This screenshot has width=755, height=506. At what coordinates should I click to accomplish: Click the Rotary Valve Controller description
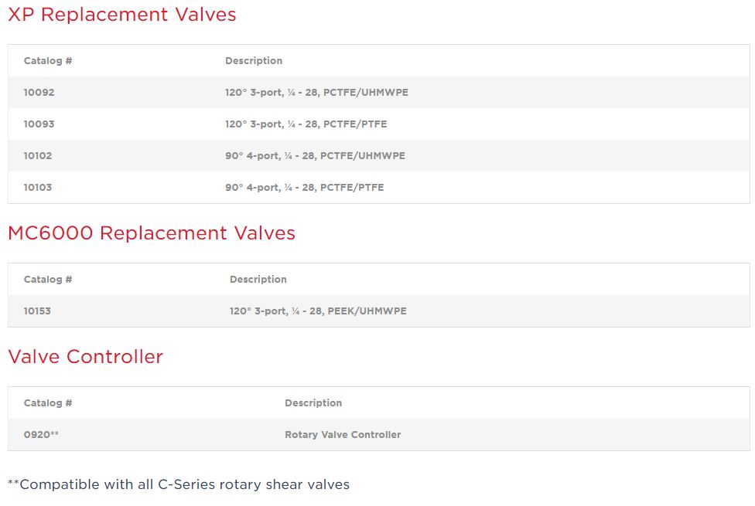point(343,435)
